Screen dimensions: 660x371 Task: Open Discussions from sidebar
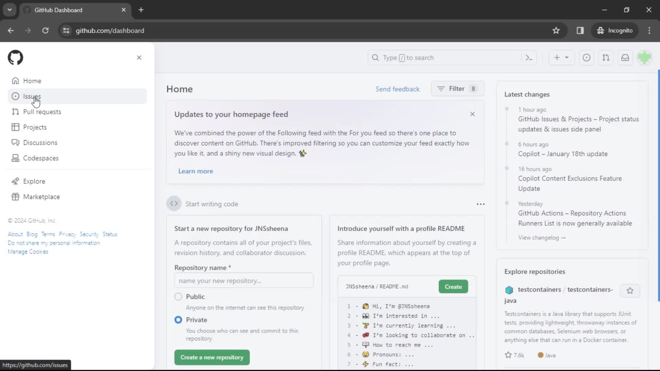click(x=40, y=143)
